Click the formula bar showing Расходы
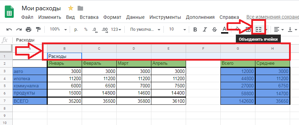Image resolution: width=299 pixels, height=125 pixels. (156, 40)
